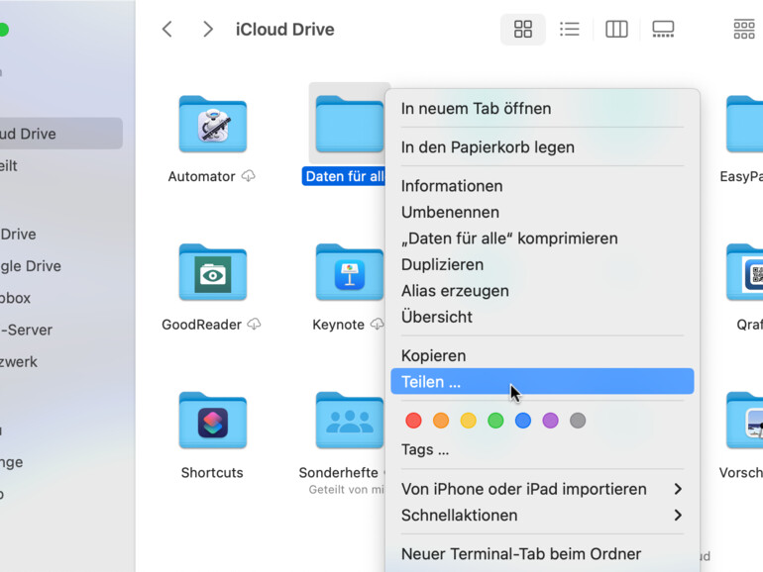The image size is (763, 572).
Task: Open the Drive sidebar entry above Google Drive
Action: click(59, 235)
